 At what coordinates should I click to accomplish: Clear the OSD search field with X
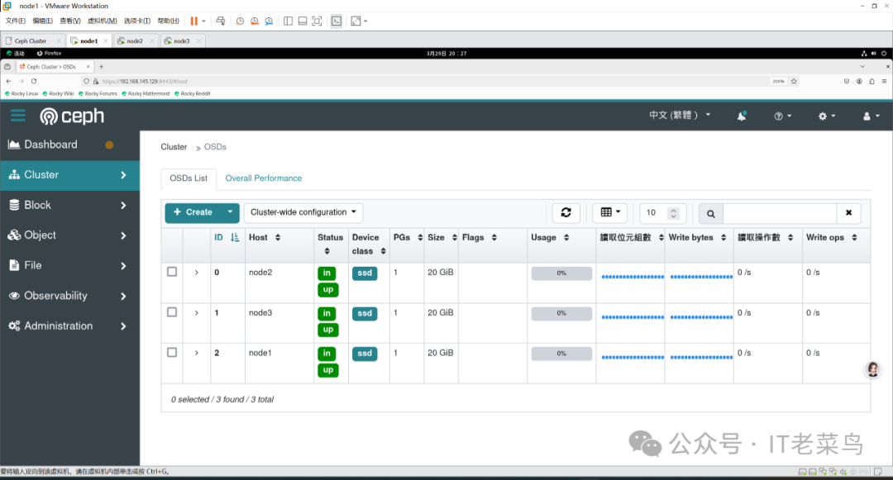coord(848,212)
